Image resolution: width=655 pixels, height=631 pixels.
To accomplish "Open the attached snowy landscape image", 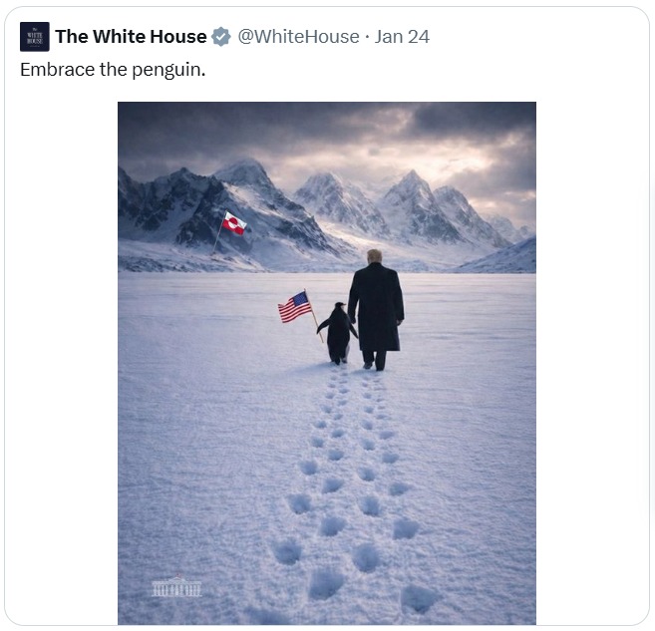I will (x=327, y=363).
